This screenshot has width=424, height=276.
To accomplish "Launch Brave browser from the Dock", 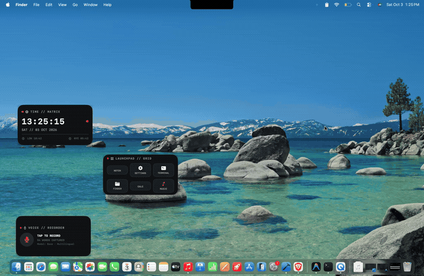I will [x=298, y=267].
